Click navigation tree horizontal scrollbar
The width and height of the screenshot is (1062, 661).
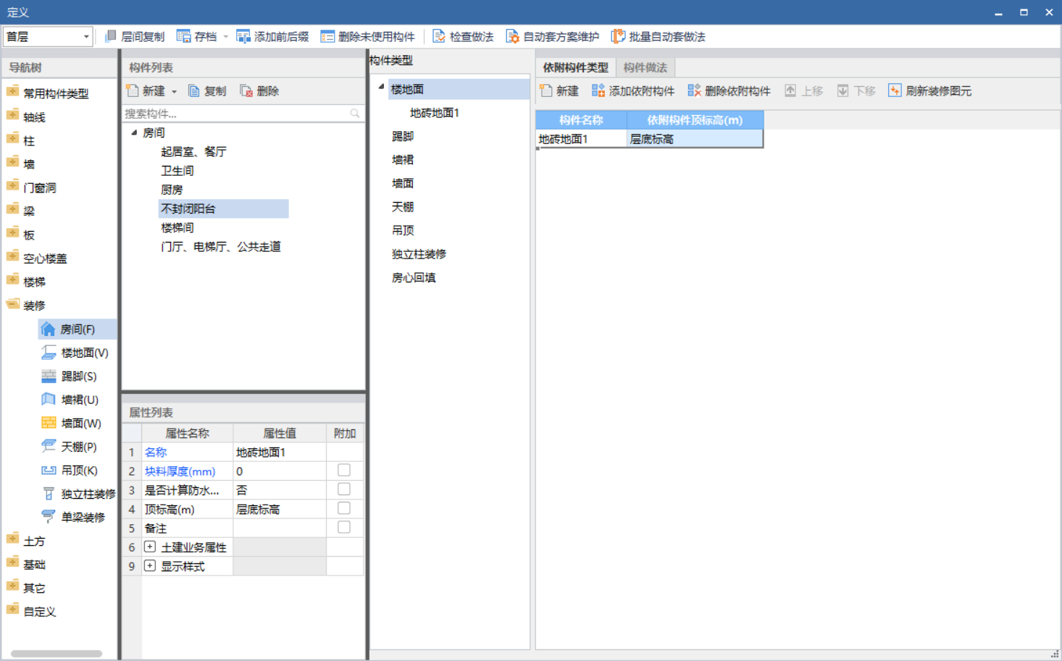57,653
